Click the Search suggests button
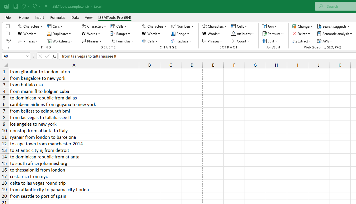Viewport: 356px width, 204px height. (x=333, y=26)
